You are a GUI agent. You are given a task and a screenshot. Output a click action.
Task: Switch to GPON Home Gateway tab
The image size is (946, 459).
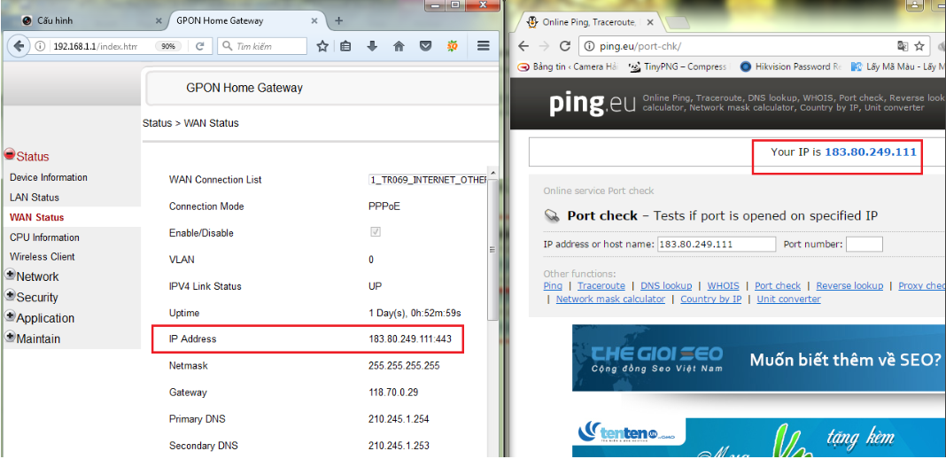pos(244,20)
